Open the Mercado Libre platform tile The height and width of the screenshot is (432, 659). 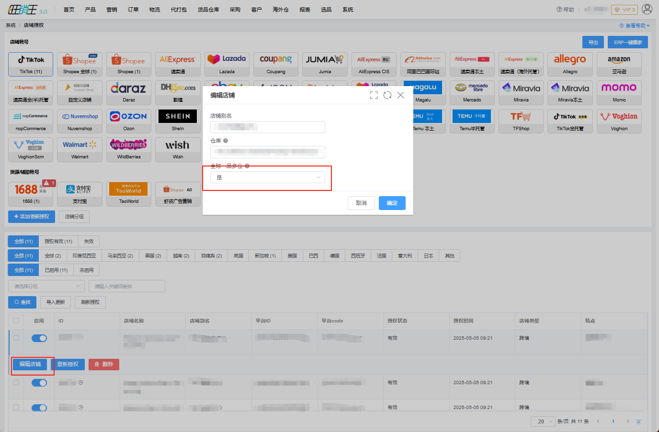472,93
